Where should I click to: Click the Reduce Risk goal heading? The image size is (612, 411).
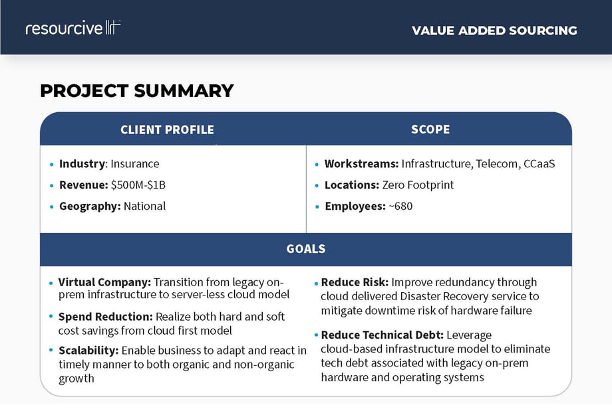pos(353,282)
